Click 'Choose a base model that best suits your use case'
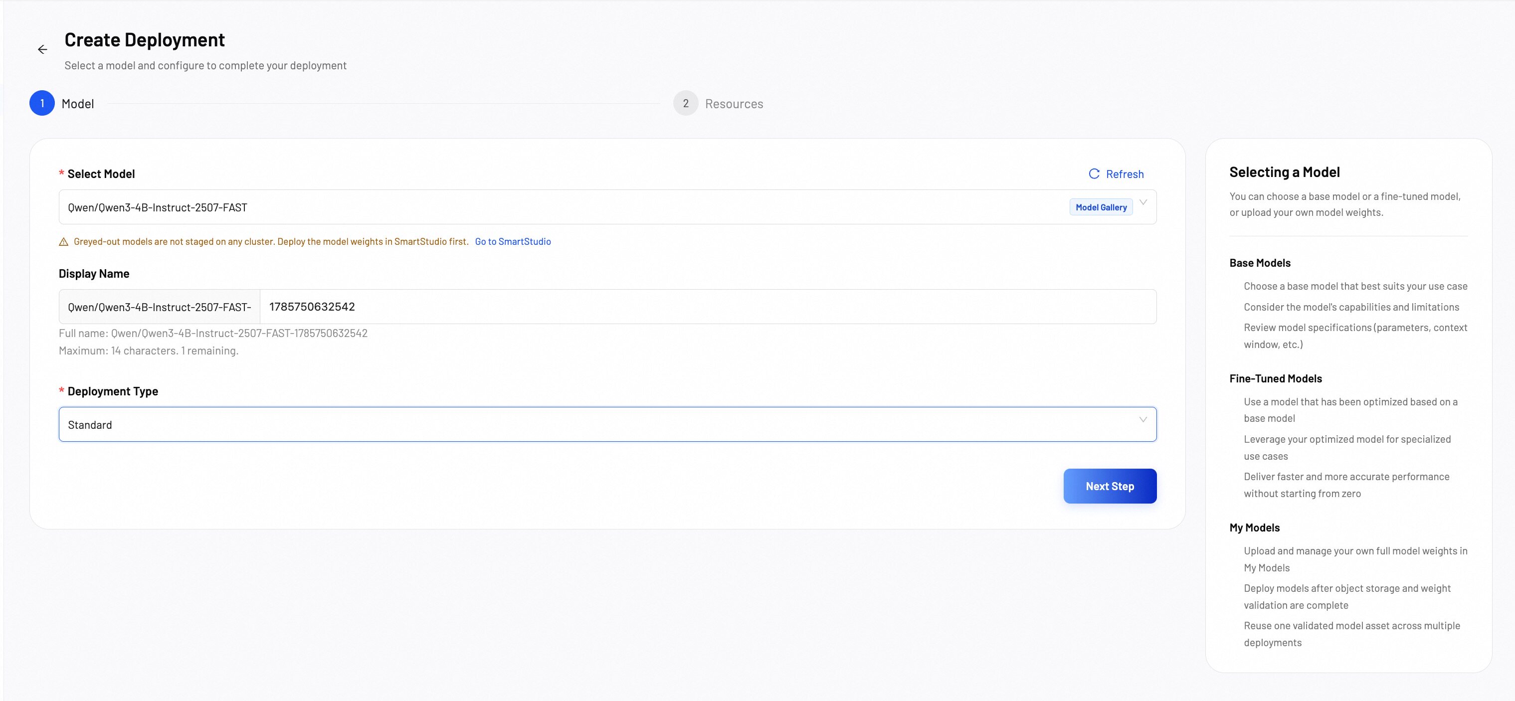The image size is (1515, 701). (1355, 286)
